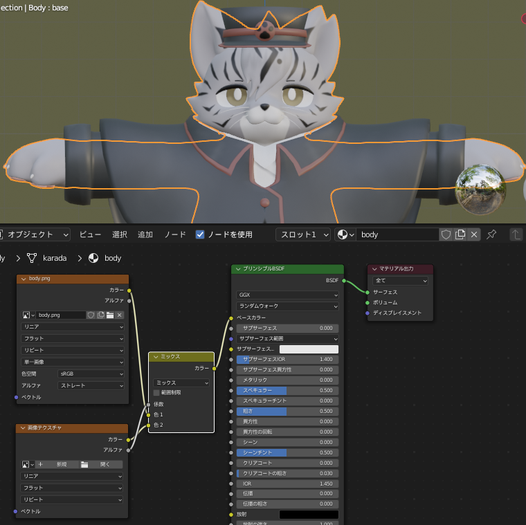Screen dimensions: 526x525
Task: Open the 追加 menu
Action: click(x=145, y=234)
